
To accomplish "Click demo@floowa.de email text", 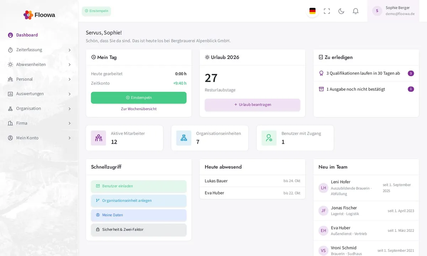I will [400, 14].
